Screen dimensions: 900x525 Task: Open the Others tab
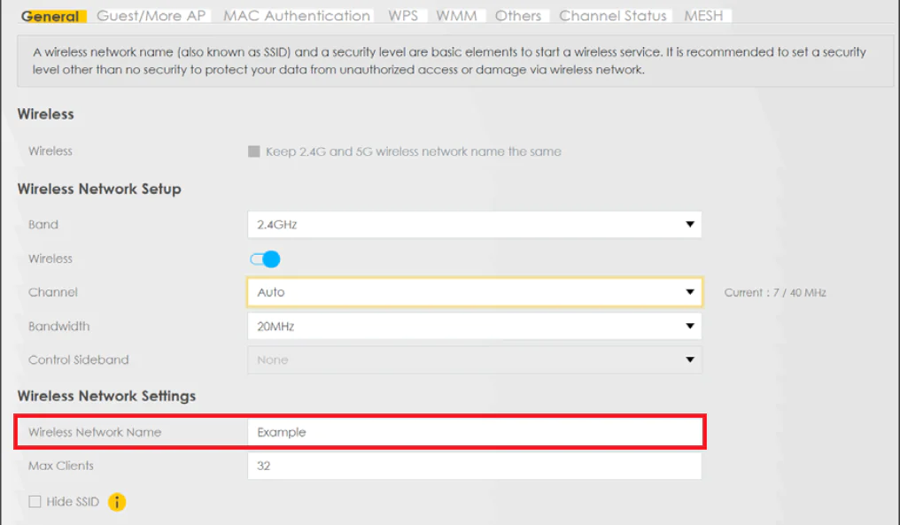518,16
